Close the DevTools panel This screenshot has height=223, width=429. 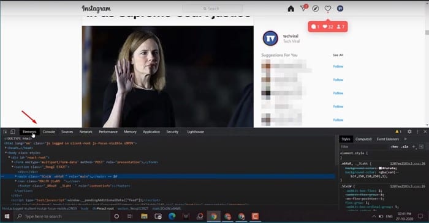click(x=425, y=132)
